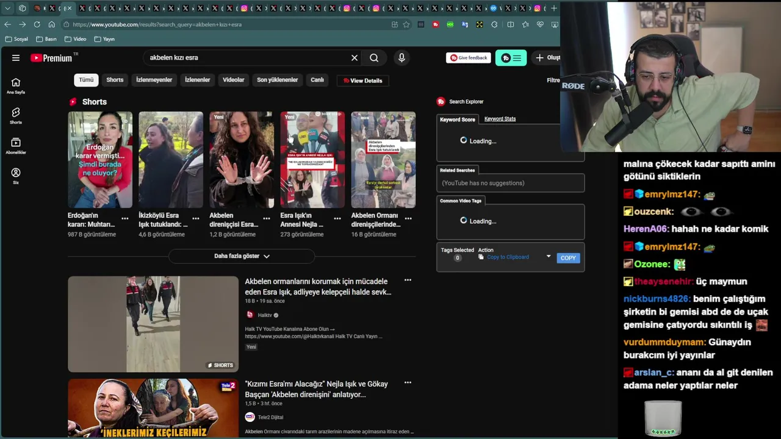
Task: Switch to the Keyword Score tab
Action: 458,120
